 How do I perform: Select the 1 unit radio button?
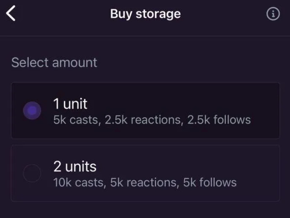pyautogui.click(x=32, y=110)
